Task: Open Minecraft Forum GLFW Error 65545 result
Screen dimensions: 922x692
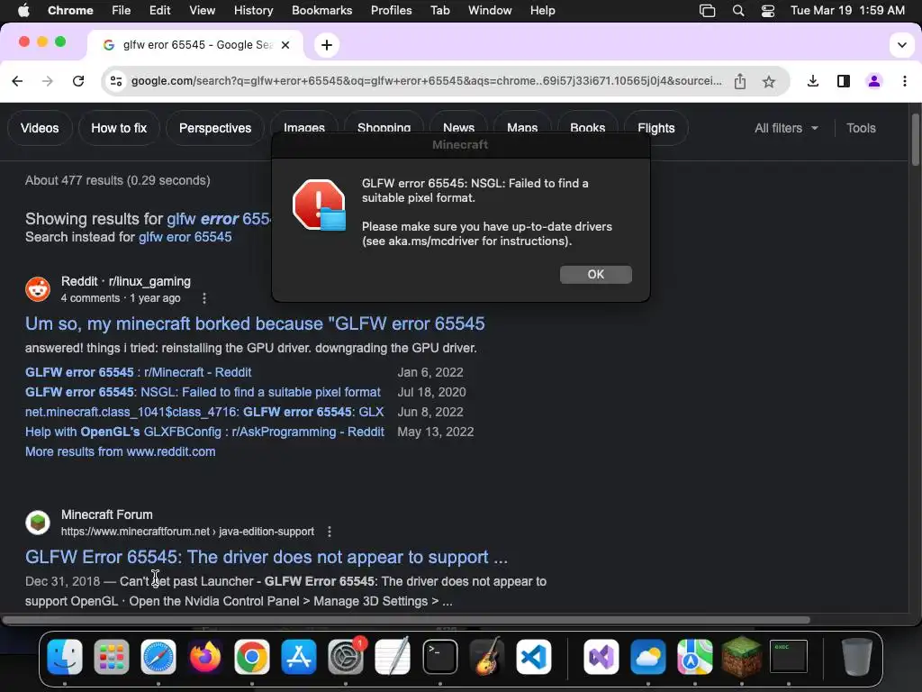Action: (267, 557)
